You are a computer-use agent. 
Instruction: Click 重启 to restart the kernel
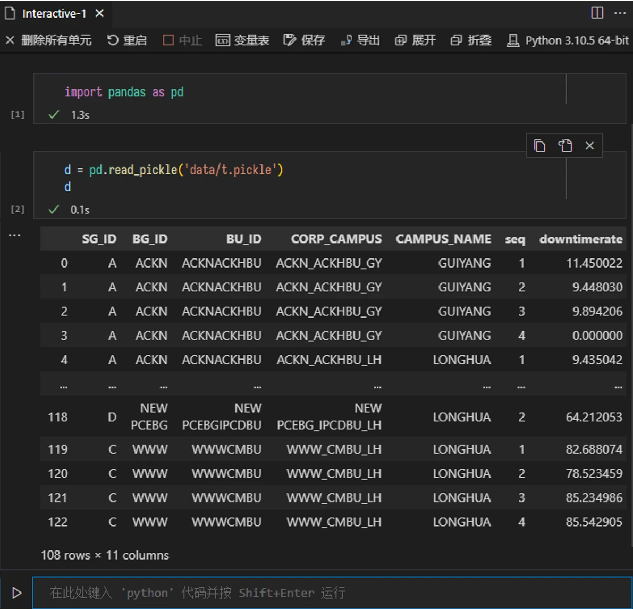click(x=127, y=40)
